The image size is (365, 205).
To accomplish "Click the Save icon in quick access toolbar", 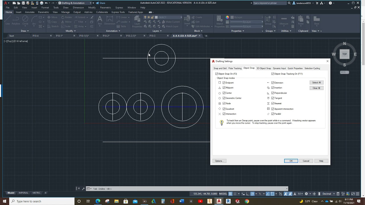I will tap(23, 3).
